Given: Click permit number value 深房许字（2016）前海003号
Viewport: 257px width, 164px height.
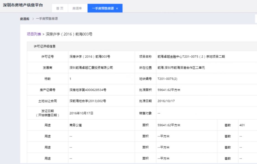Looking at the screenshot, I should (x=90, y=57).
